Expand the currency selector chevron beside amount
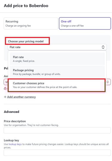112x161 pixels. tap(108, 82)
